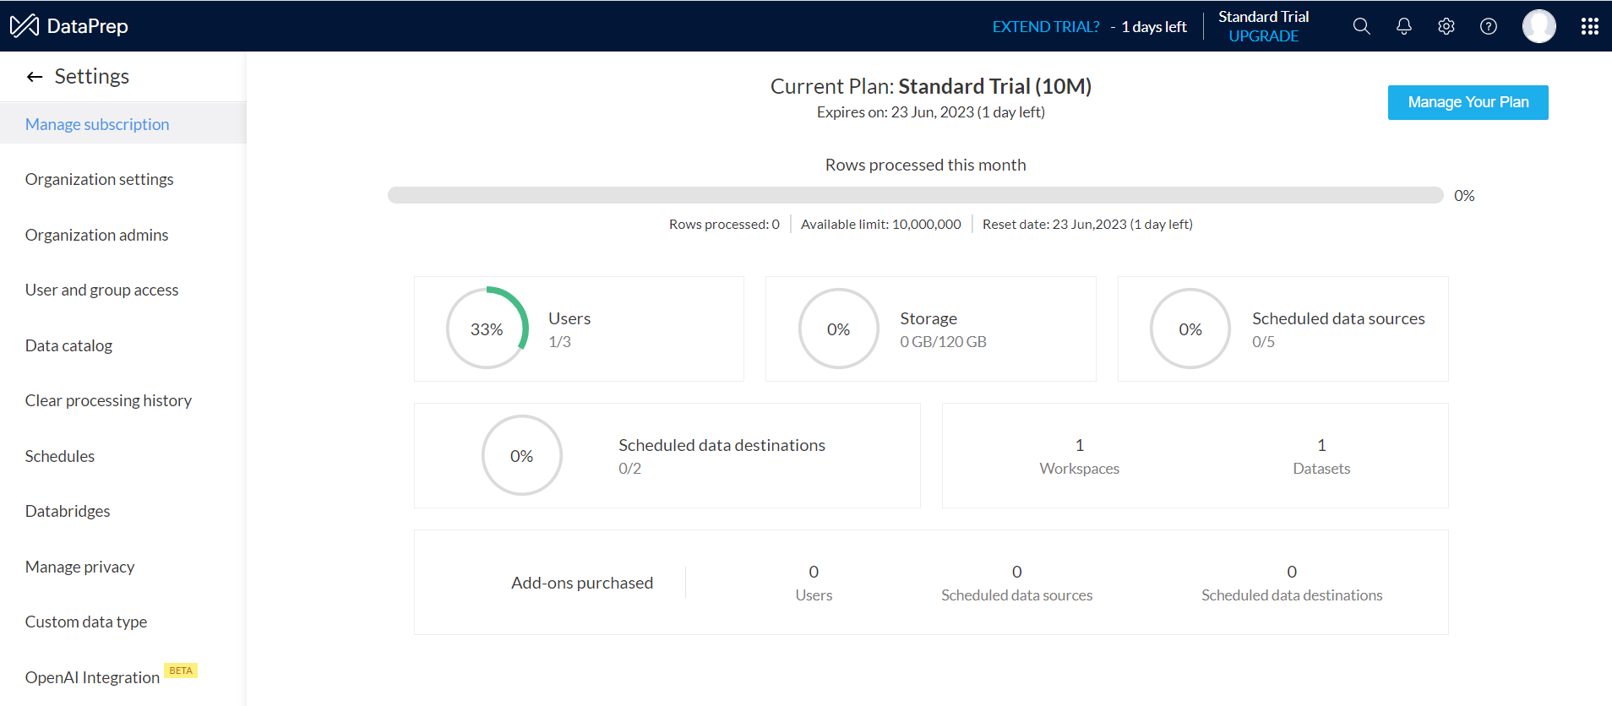The width and height of the screenshot is (1612, 706).
Task: Click the Rows processed: 0 text
Action: point(724,224)
